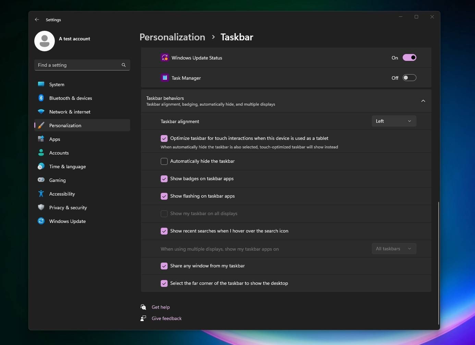Screen dimensions: 475x345
Task: Select Privacy & security from sidebar
Action: 68,208
